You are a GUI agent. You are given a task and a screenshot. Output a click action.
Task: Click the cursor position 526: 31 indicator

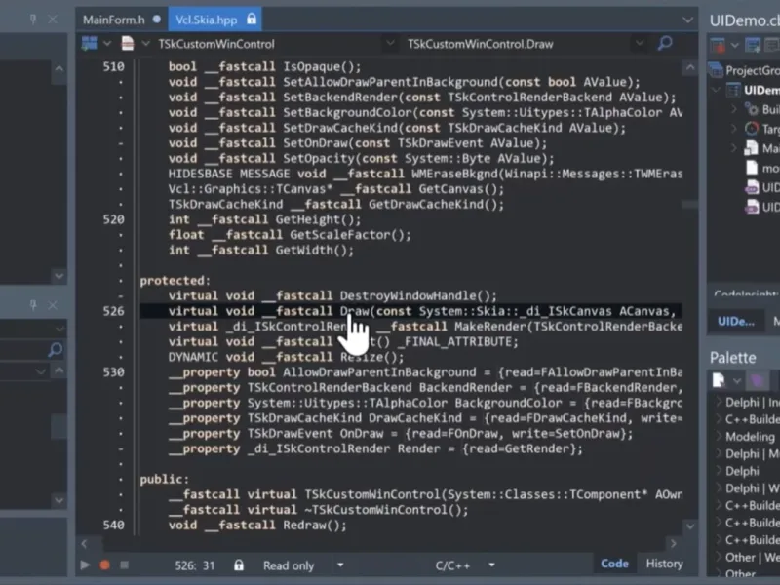(x=194, y=565)
